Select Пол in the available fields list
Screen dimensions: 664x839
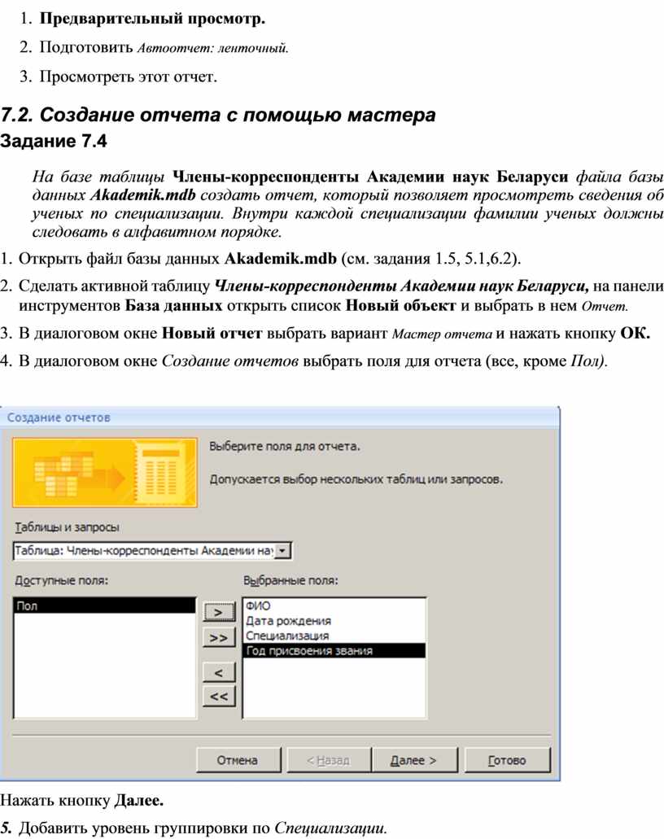104,605
